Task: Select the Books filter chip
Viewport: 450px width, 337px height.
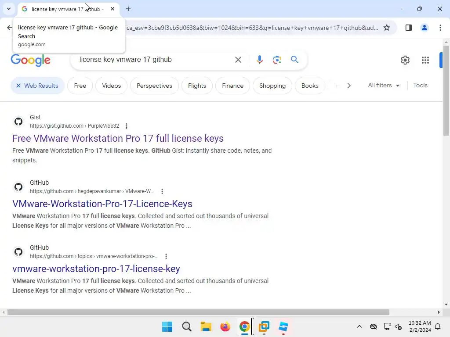Action: coord(310,86)
